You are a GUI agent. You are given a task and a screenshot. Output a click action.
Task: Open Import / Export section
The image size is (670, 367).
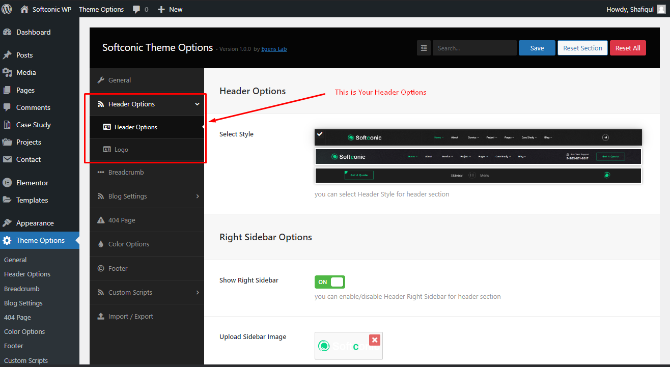[147, 316]
